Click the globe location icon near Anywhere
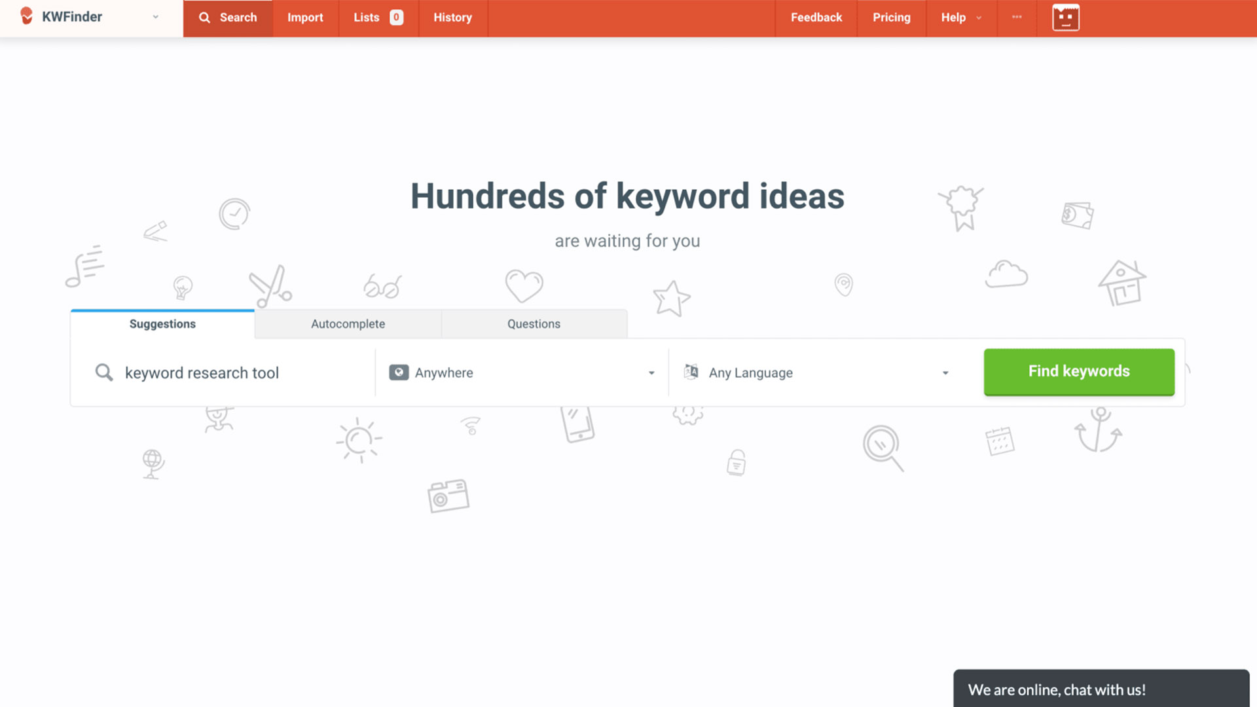 pos(399,372)
